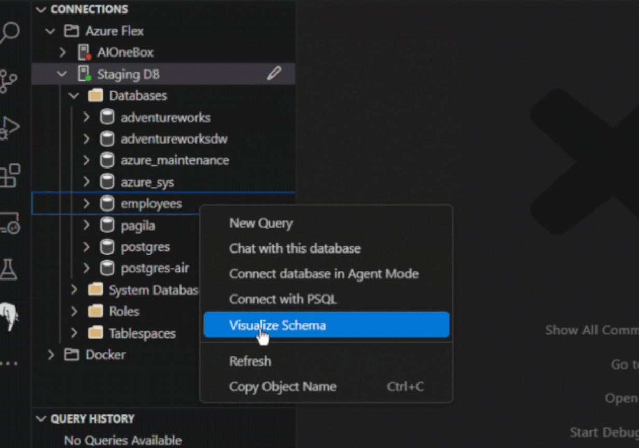Click the CONNECTIONS section header text
The image size is (639, 448).
(x=89, y=9)
